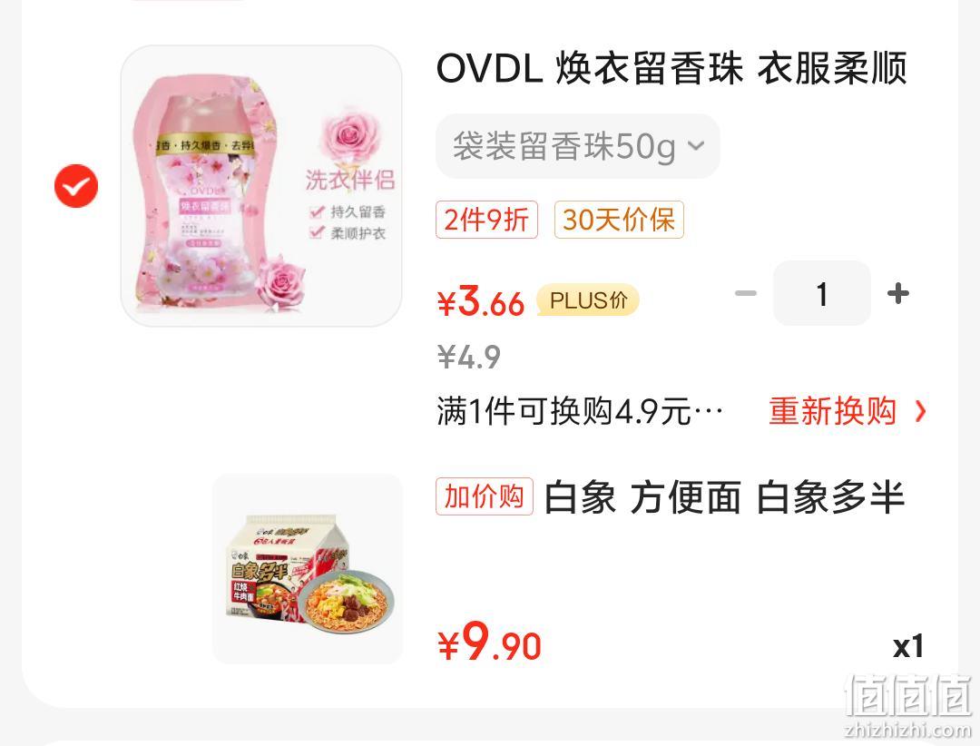Tap the 2件9折 promotion tag
This screenshot has height=746, width=980.
click(x=487, y=220)
